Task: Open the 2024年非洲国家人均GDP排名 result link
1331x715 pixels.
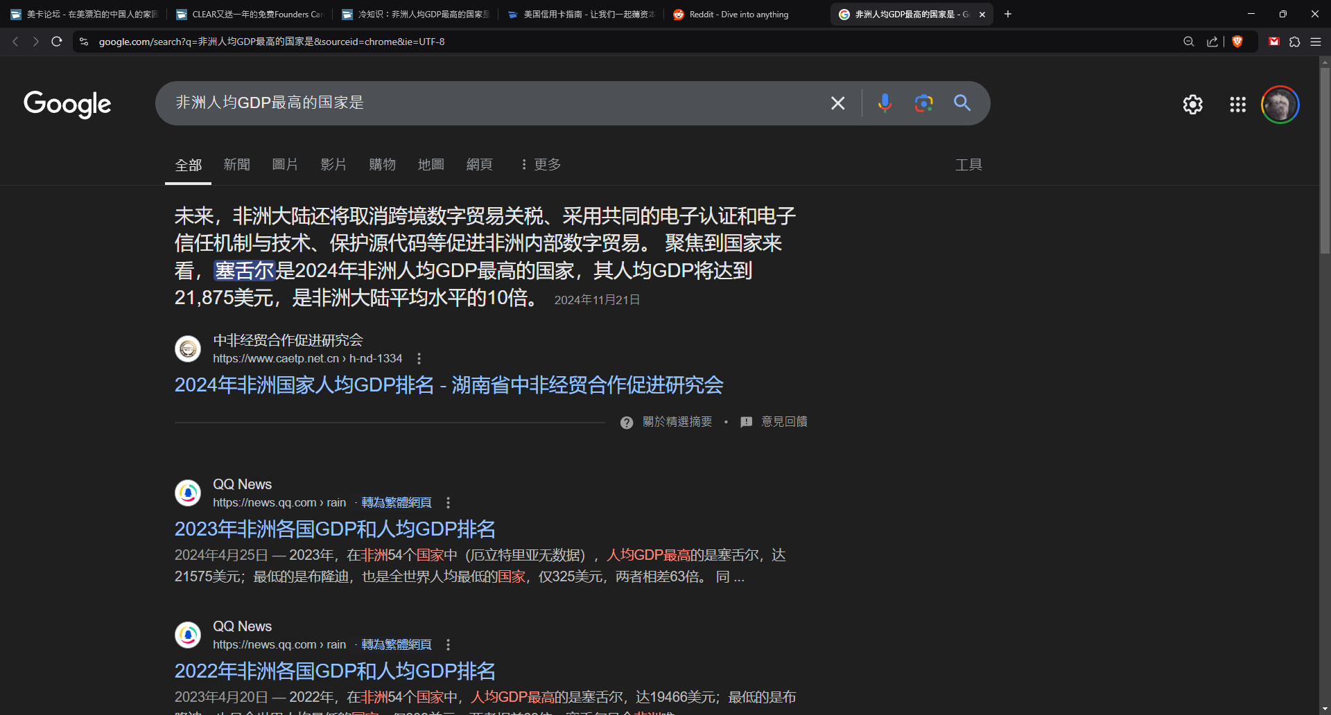Action: coord(449,385)
